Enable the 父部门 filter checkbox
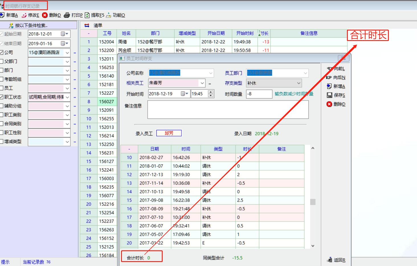The width and height of the screenshot is (417, 266). tap(2, 61)
